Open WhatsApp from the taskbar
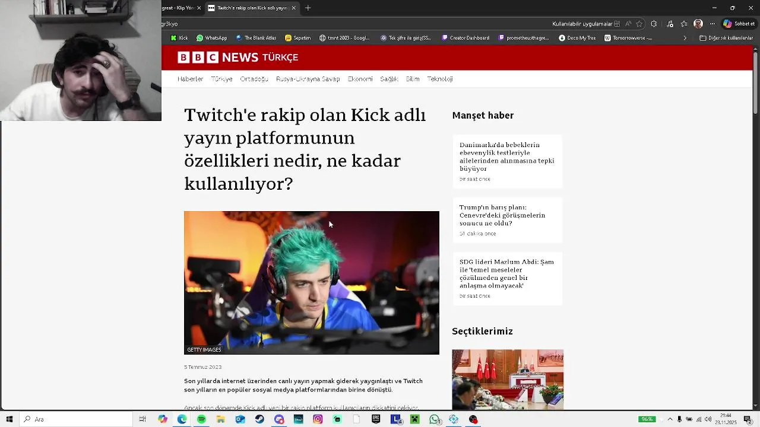 (434, 419)
